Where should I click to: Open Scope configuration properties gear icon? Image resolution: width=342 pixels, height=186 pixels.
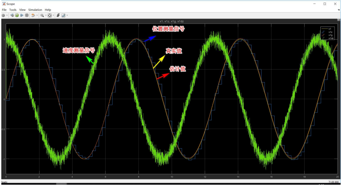click(x=3, y=15)
